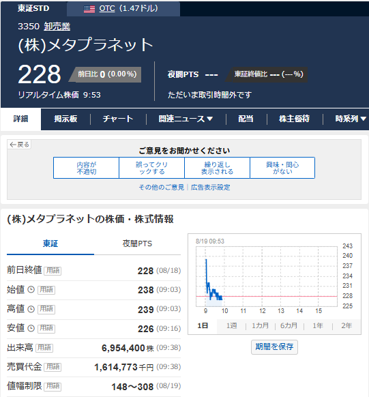Click the 期間を保存 button
Image resolution: width=369 pixels, height=397 pixels.
click(274, 347)
